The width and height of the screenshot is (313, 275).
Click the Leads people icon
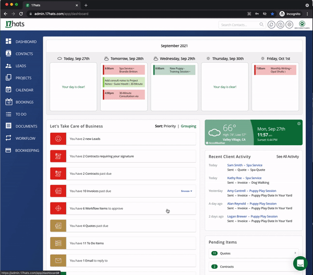point(8,66)
